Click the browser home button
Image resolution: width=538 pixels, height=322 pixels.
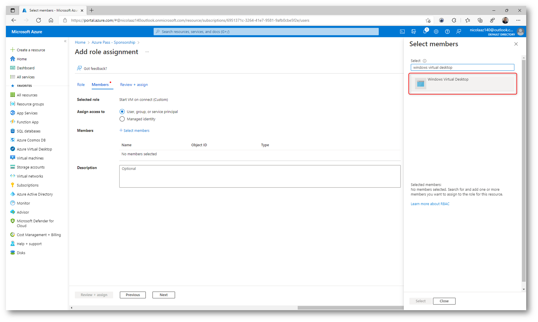pos(51,20)
